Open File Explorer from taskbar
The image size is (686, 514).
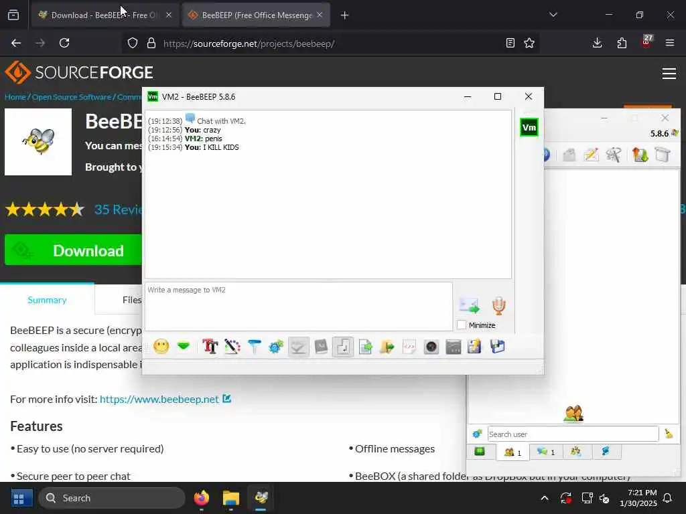pos(231,498)
